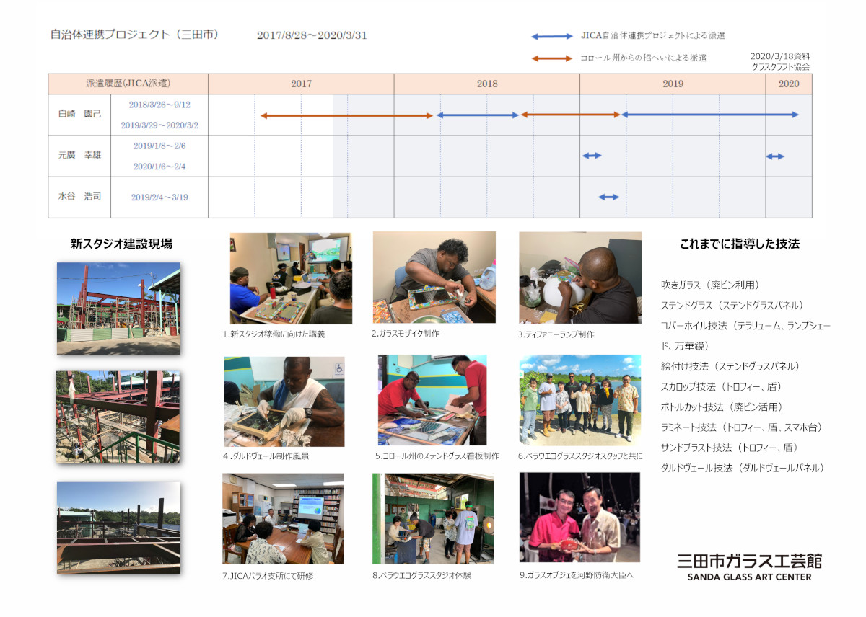Viewport: 866px width, 617px height.
Task: Open the Dalle de Verre production photo
Action: (284, 401)
